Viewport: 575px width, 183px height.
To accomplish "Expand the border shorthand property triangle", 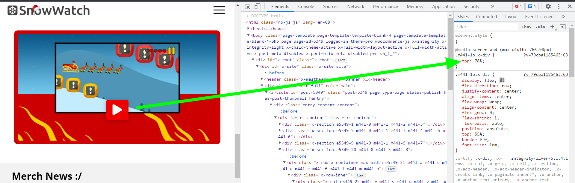I will pos(481,140).
